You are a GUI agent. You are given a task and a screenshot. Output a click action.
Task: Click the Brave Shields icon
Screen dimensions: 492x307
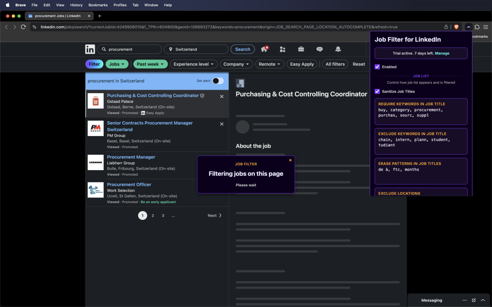(456, 27)
